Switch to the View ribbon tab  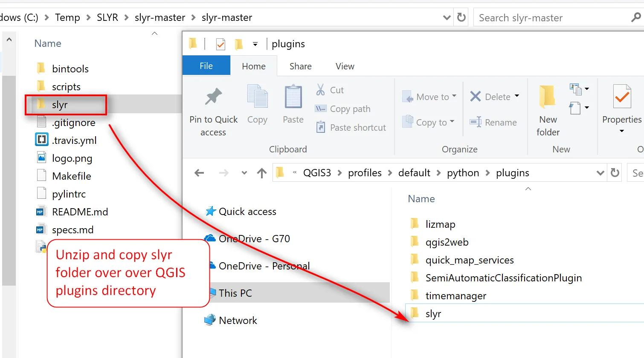click(x=345, y=66)
